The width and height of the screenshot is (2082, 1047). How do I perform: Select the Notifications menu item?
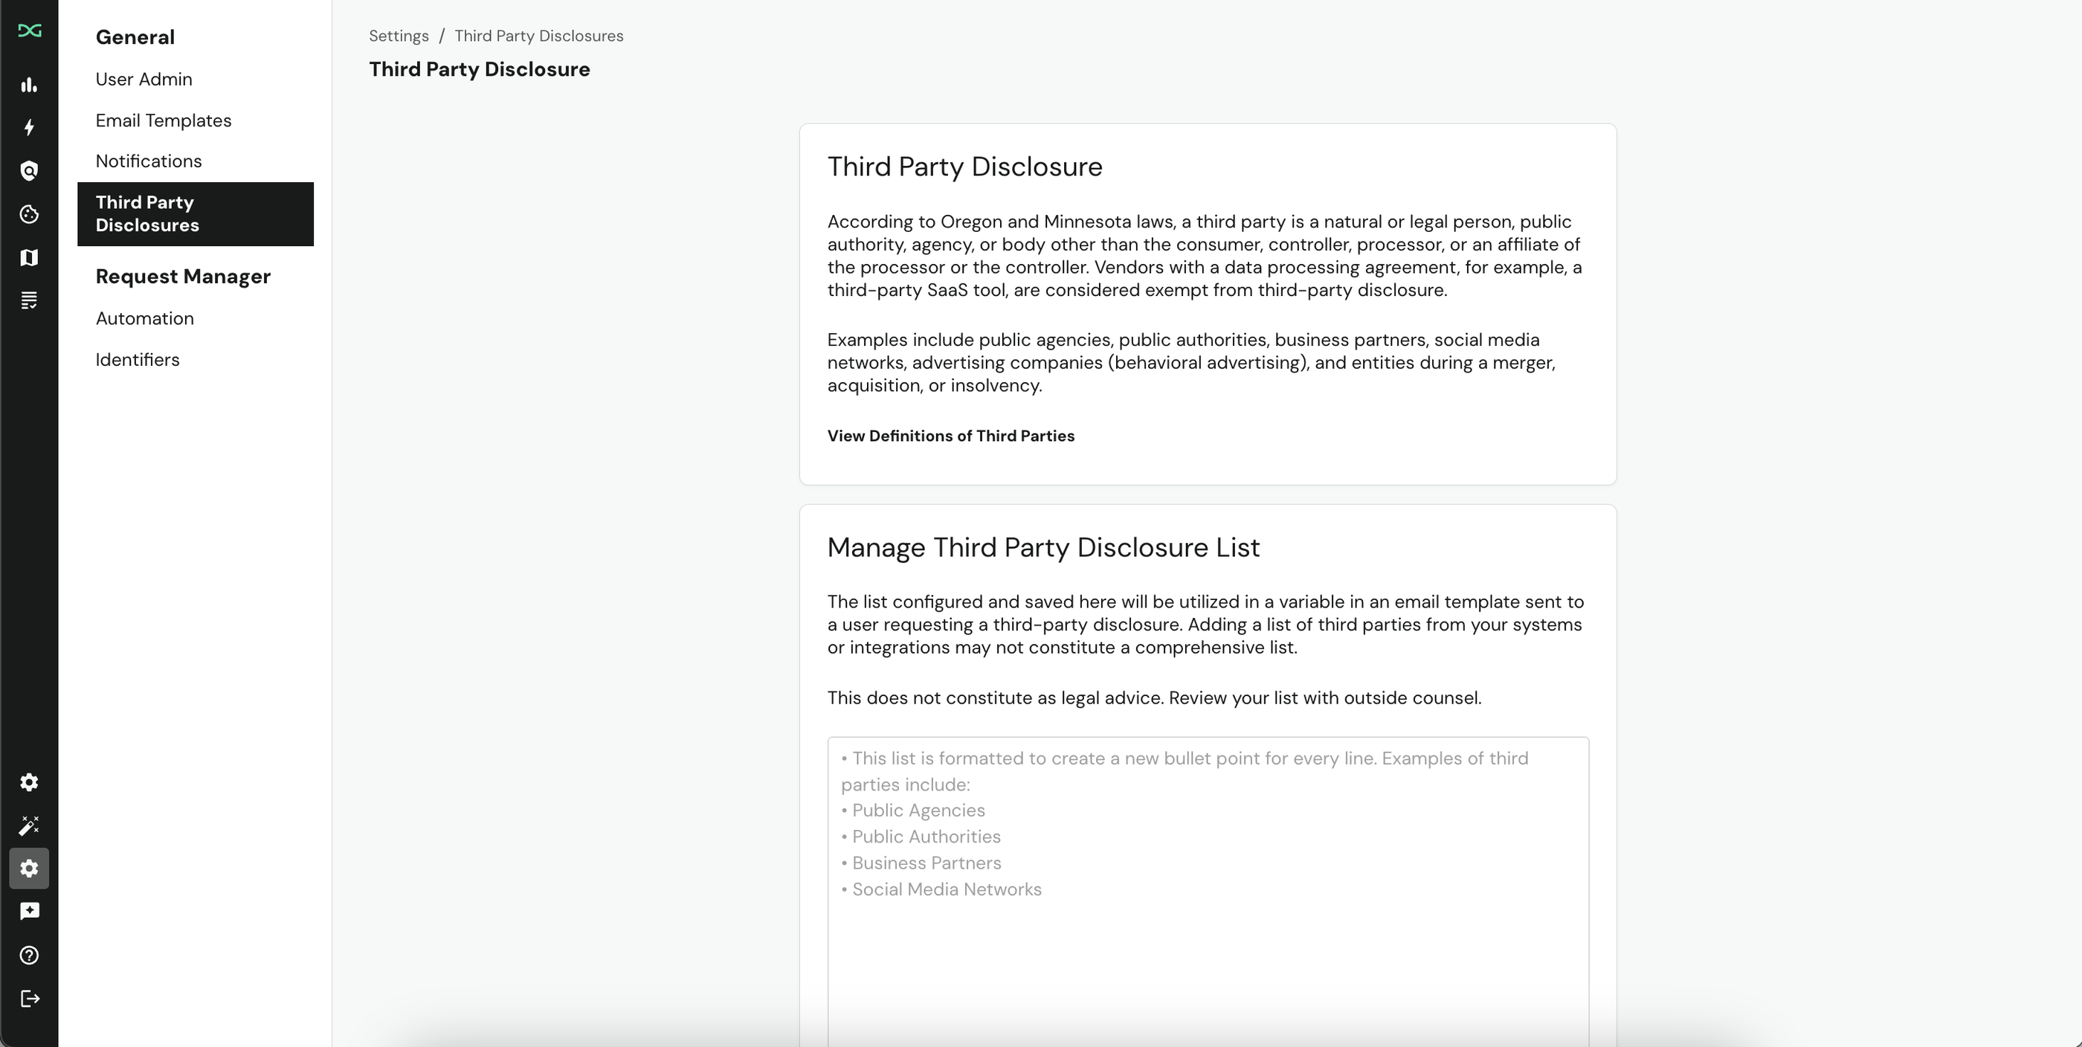click(x=148, y=161)
